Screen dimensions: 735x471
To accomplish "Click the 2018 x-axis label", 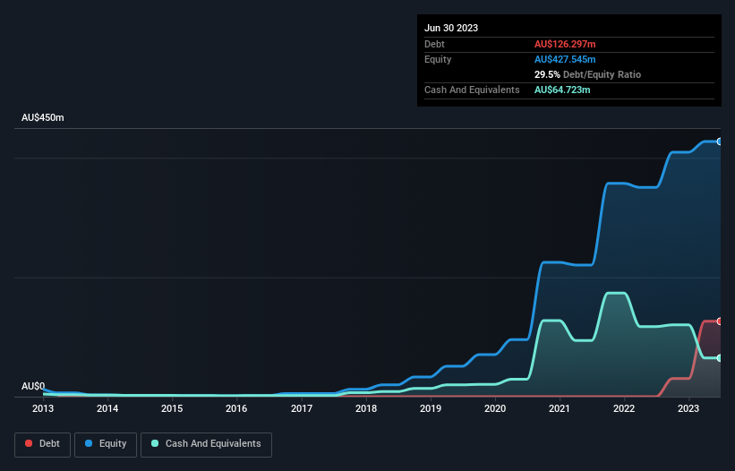I will 366,408.
